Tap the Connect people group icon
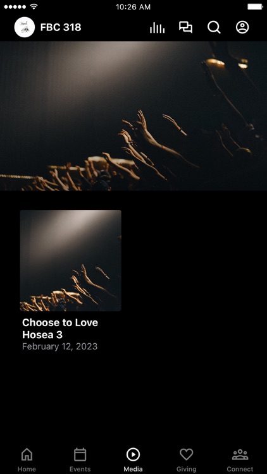This screenshot has width=267, height=474. pos(240,454)
